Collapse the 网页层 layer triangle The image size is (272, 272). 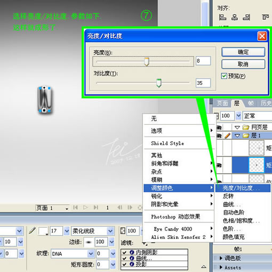pos(237,127)
